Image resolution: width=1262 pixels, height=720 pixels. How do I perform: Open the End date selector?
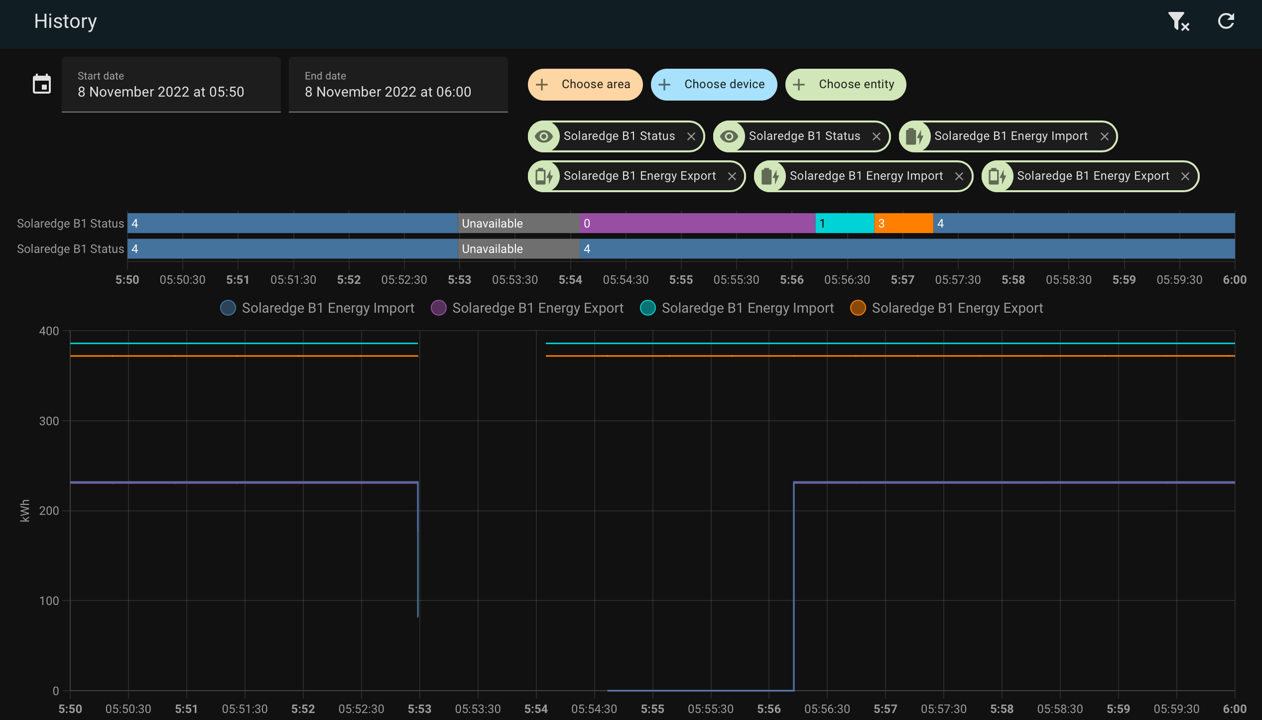tap(398, 85)
